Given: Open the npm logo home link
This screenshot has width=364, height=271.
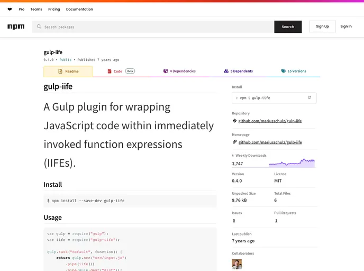Looking at the screenshot, I should point(16,26).
